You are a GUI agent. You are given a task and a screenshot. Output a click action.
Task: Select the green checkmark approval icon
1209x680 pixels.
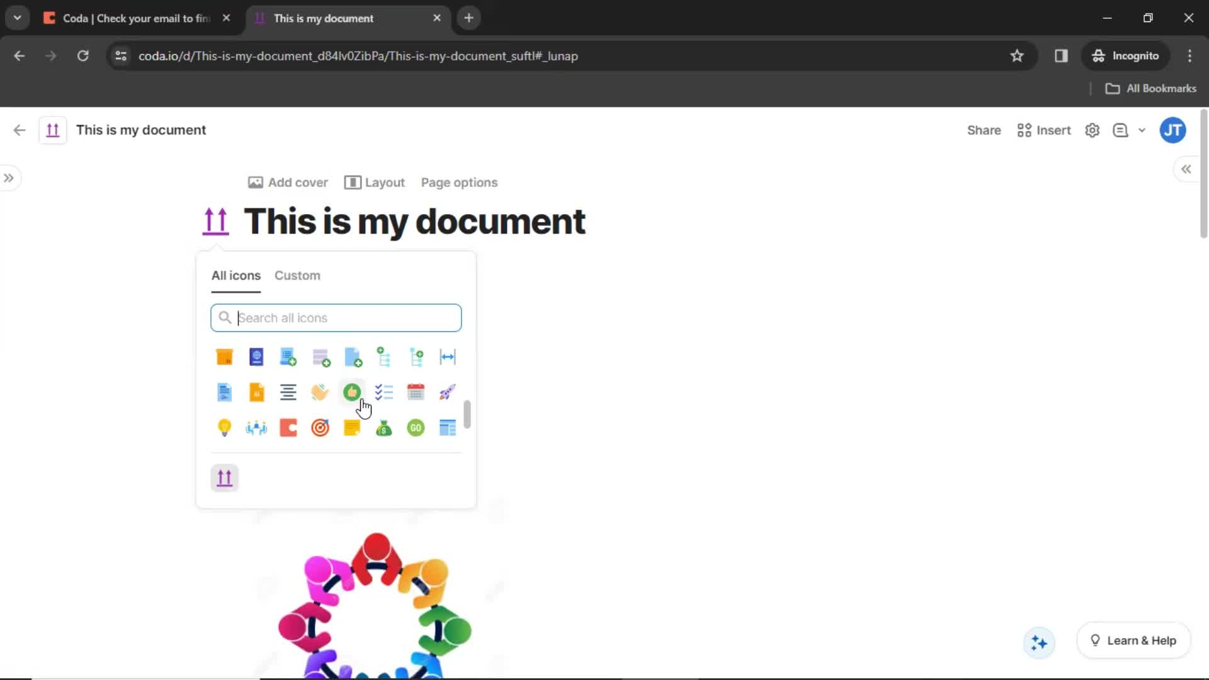[352, 391]
